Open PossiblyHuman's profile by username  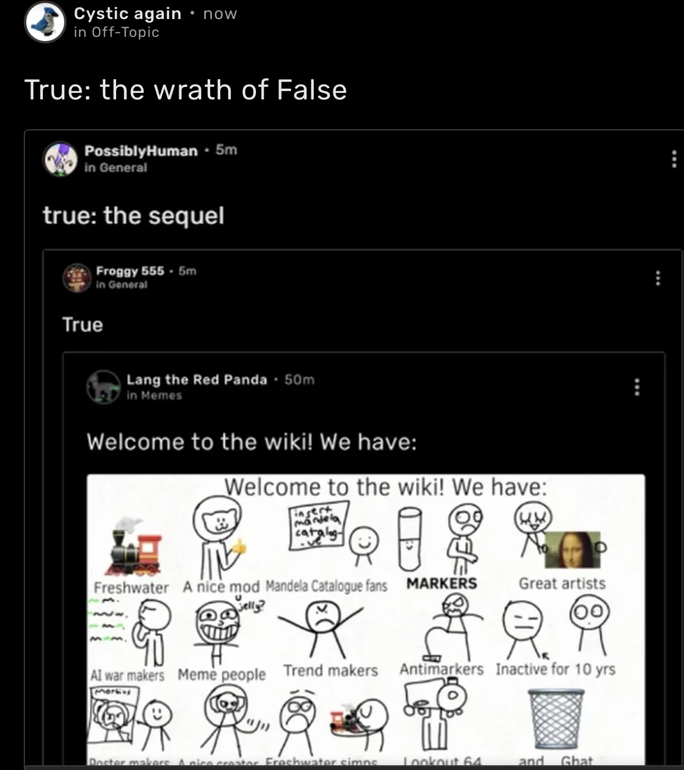(140, 151)
